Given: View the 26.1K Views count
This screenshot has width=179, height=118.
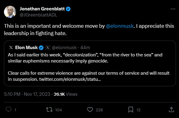Looking at the screenshot, I should click(66, 94).
